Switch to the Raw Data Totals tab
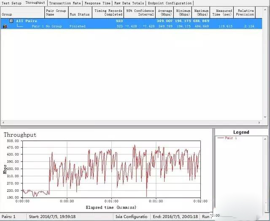This screenshot has width=270, height=221. point(129,3)
